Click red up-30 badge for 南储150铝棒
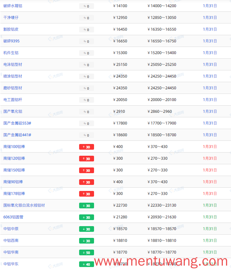231x272 pixels. click(87, 170)
